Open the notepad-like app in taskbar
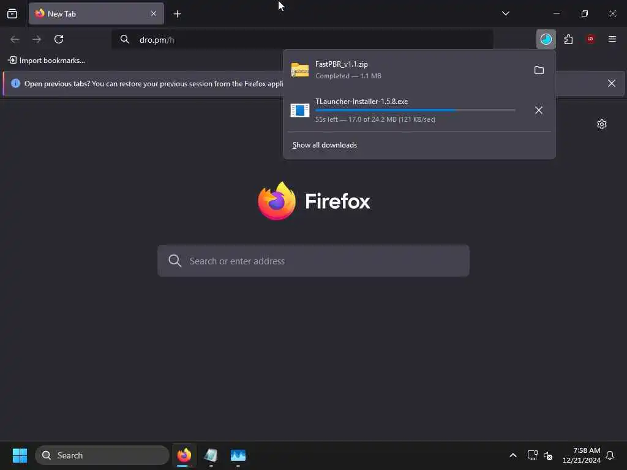 point(211,455)
